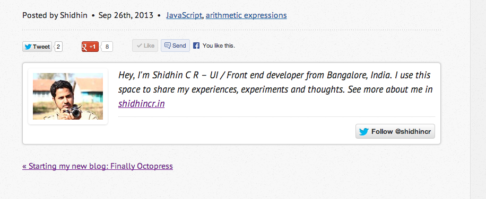Screen dimensions: 486x199
Task: Open the tweet count bubble showing 2
Action: point(58,47)
